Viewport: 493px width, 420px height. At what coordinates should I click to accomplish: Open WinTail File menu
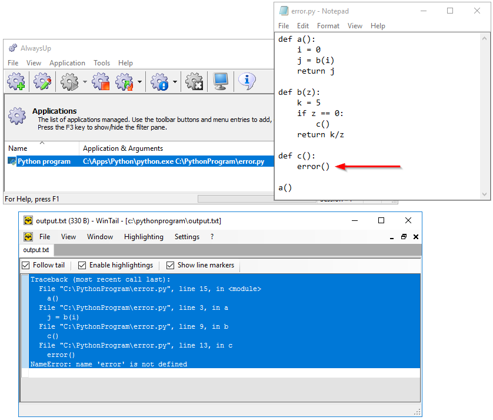point(45,237)
